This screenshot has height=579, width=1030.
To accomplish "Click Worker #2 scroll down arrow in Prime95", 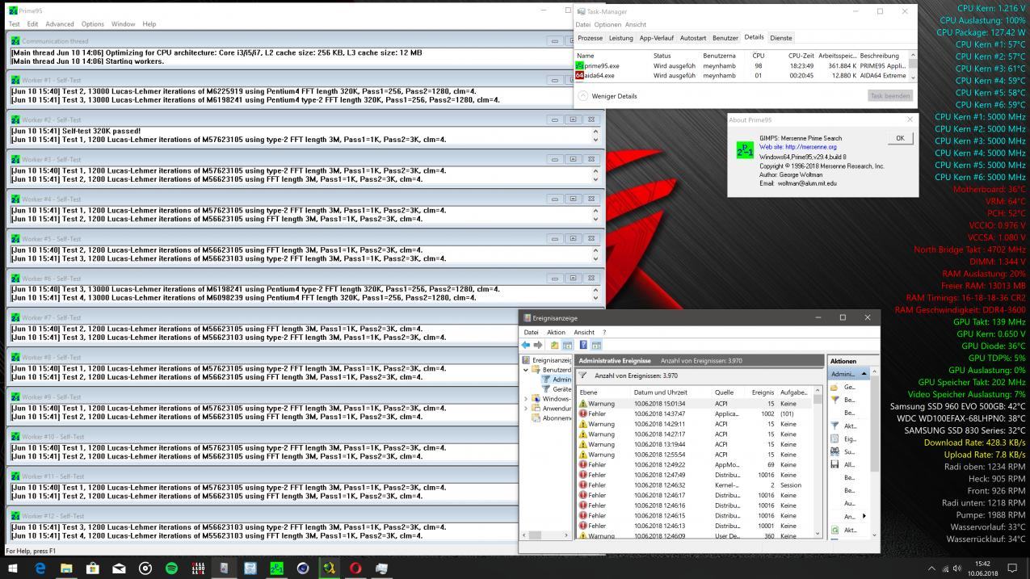I will tap(596, 141).
